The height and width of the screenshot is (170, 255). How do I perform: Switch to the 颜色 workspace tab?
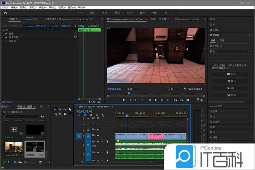pos(117,13)
